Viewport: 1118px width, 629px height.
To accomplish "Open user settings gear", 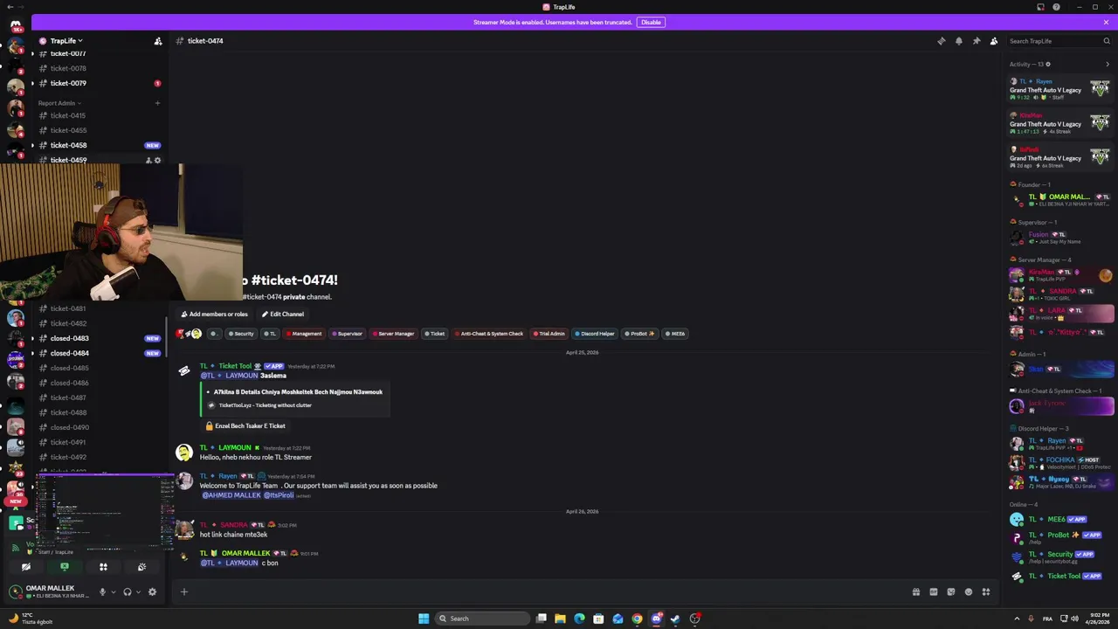I will pyautogui.click(x=152, y=592).
